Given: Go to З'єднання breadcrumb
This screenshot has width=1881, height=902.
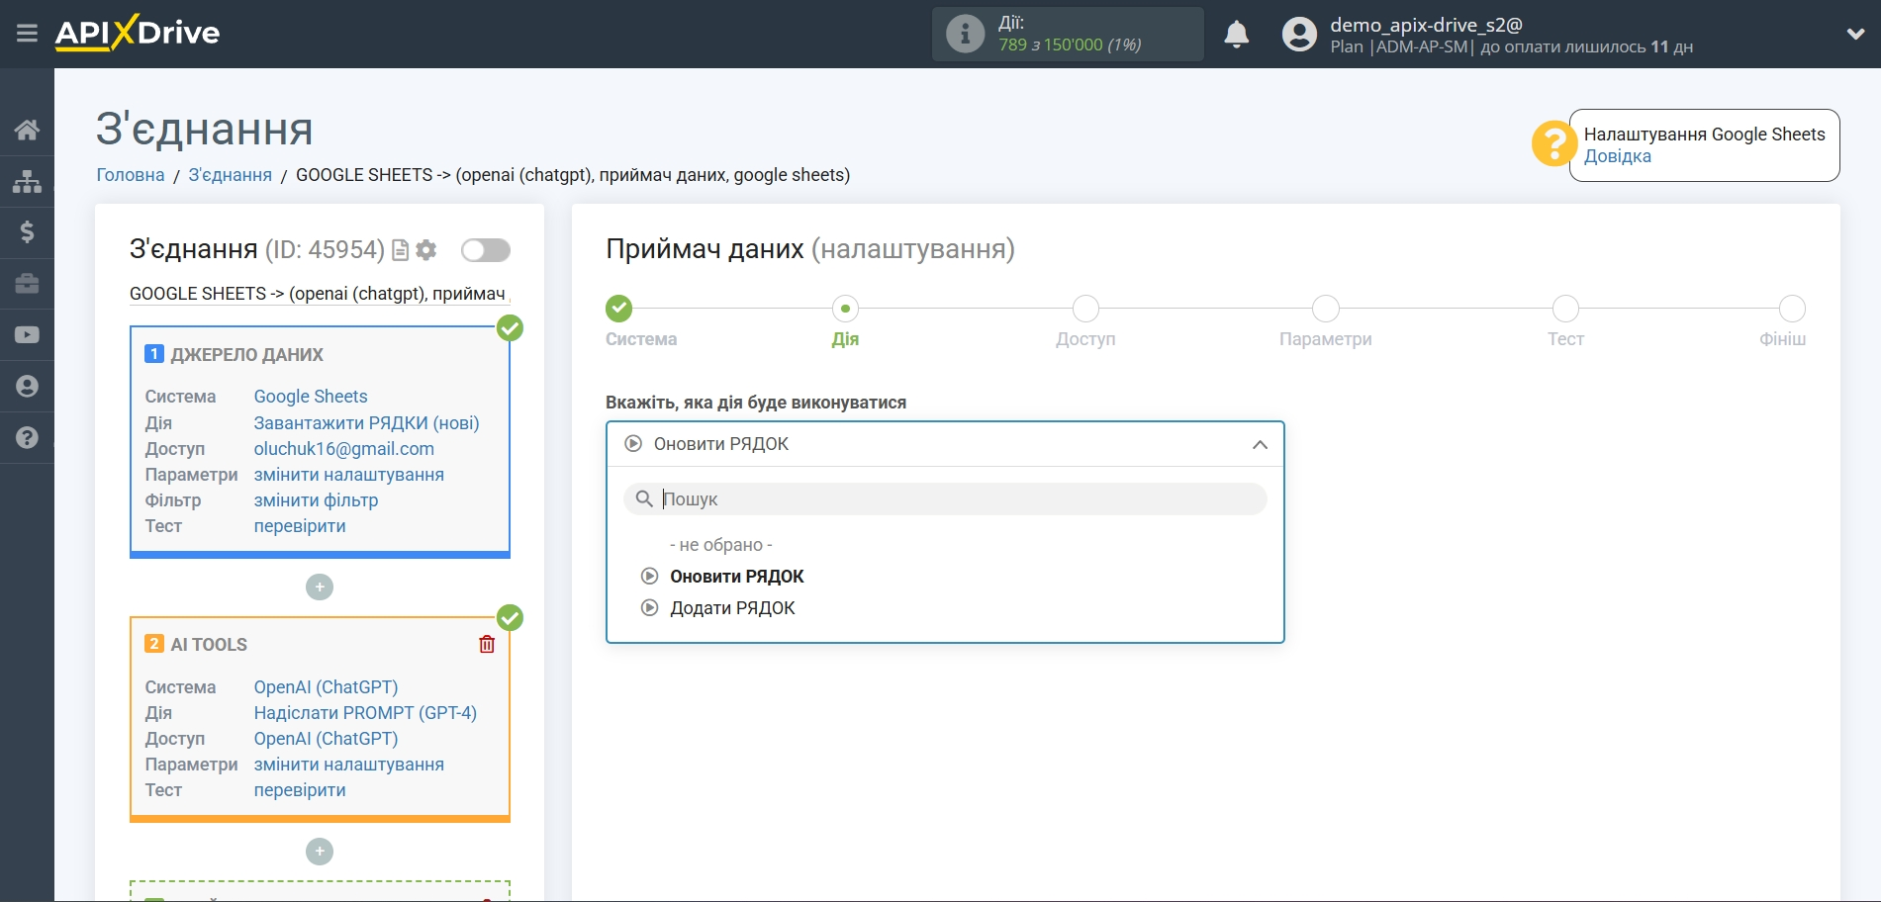Looking at the screenshot, I should pyautogui.click(x=231, y=175).
